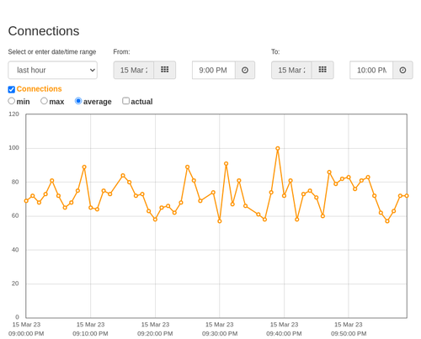Click the peak data point at 100 connections
This screenshot has width=421, height=339.
tap(278, 149)
